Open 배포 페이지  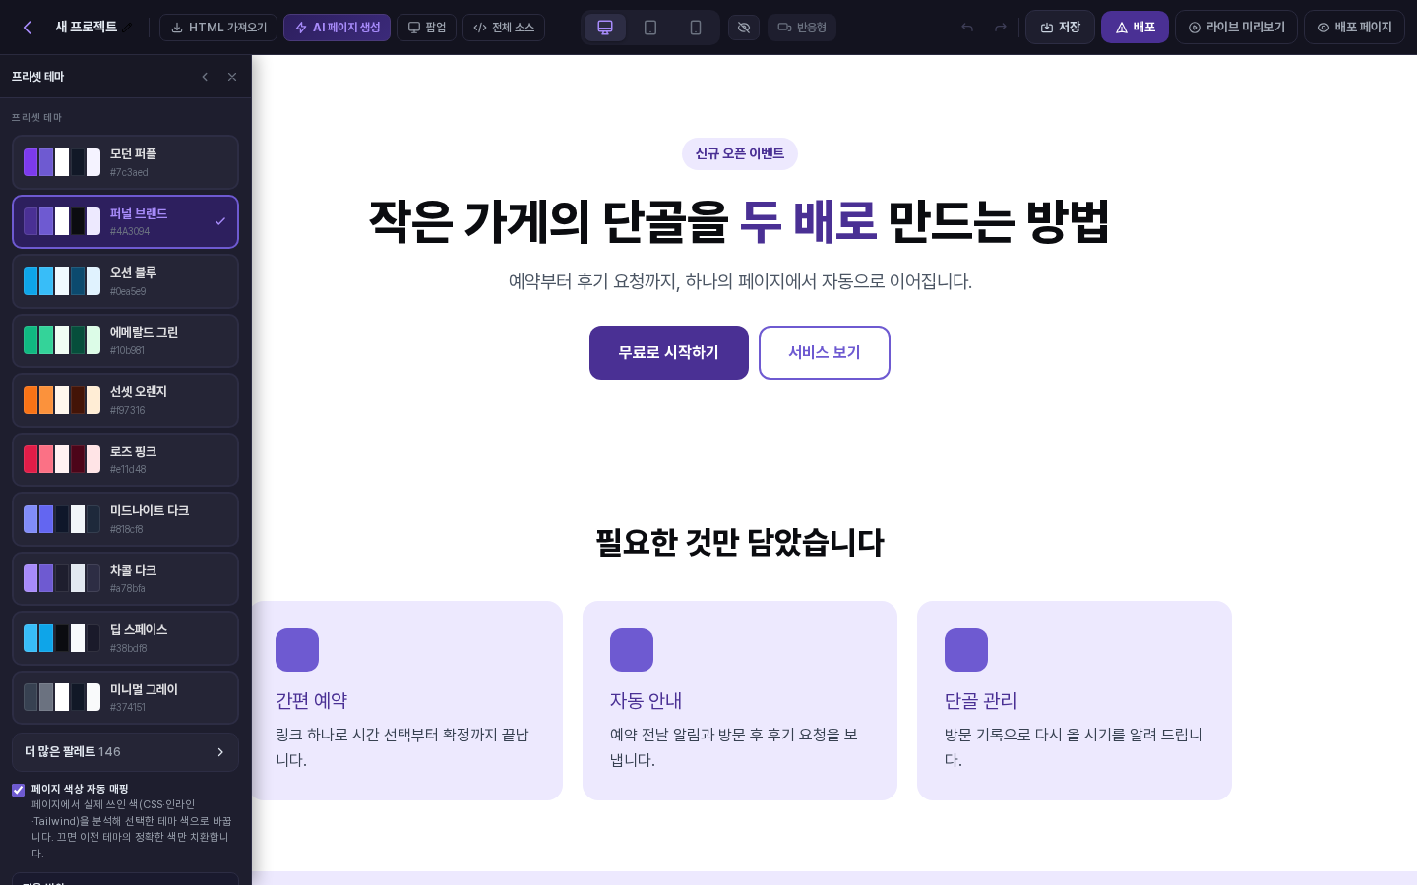pyautogui.click(x=1354, y=28)
